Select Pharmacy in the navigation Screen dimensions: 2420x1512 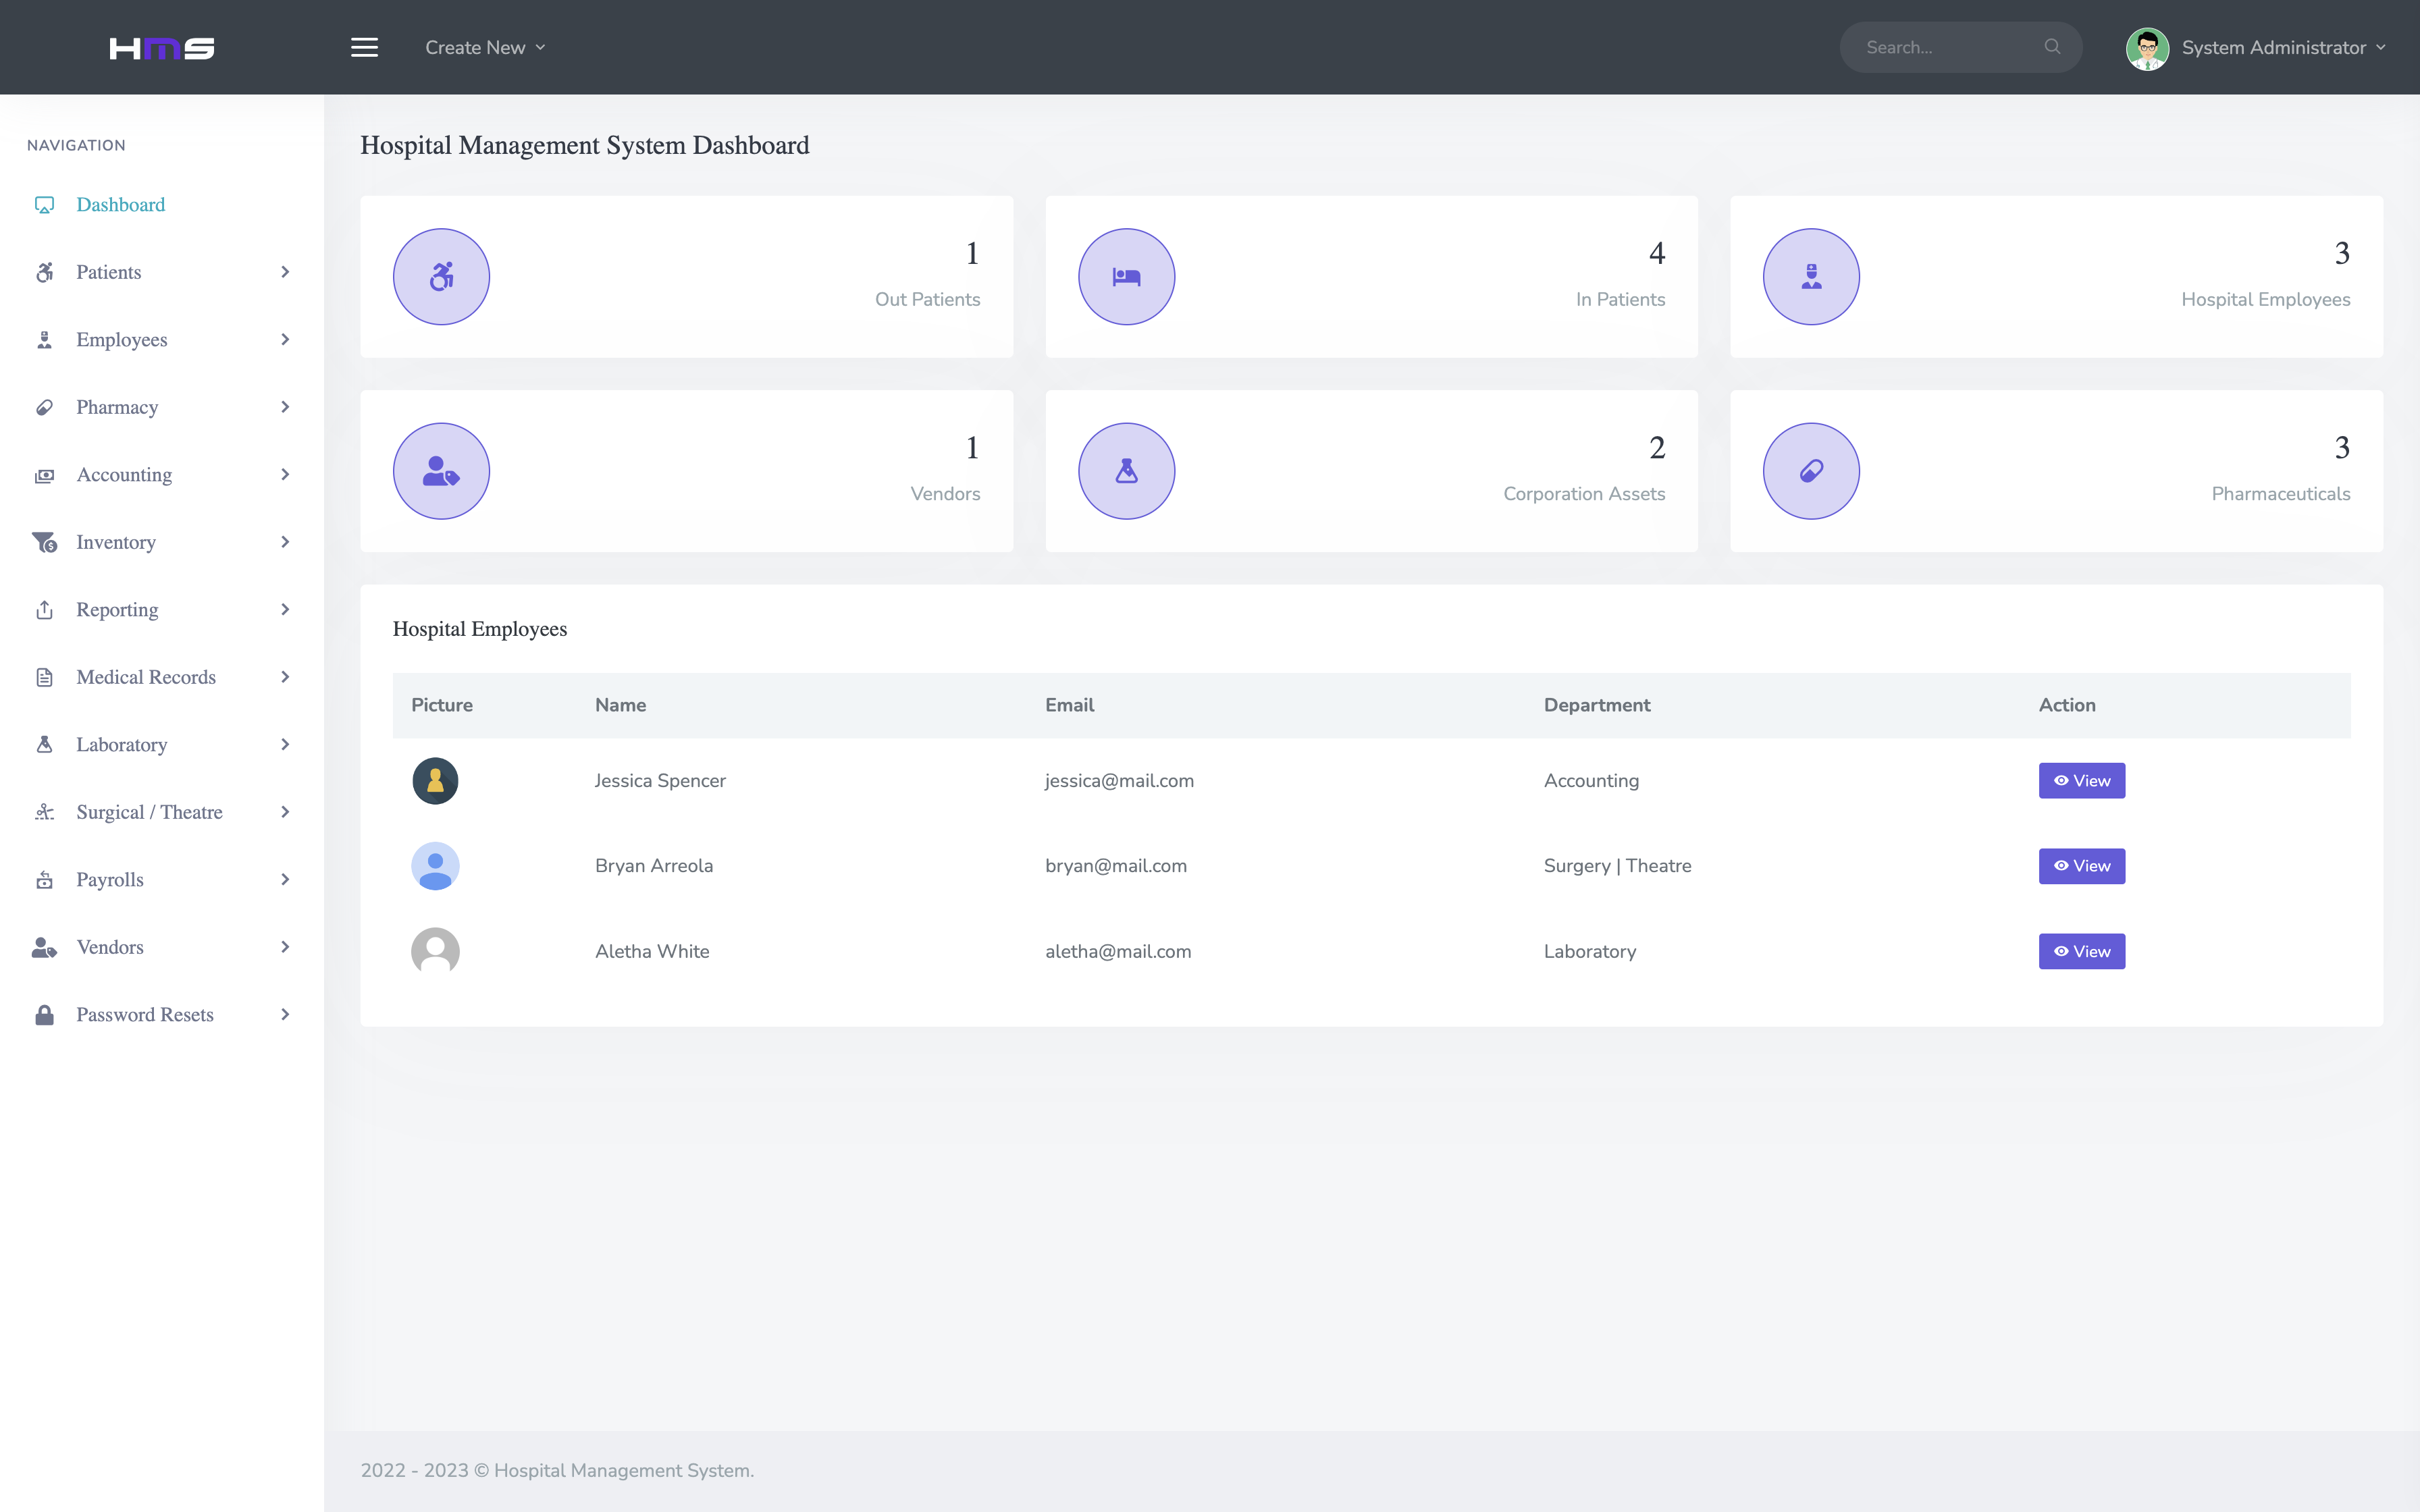[162, 407]
